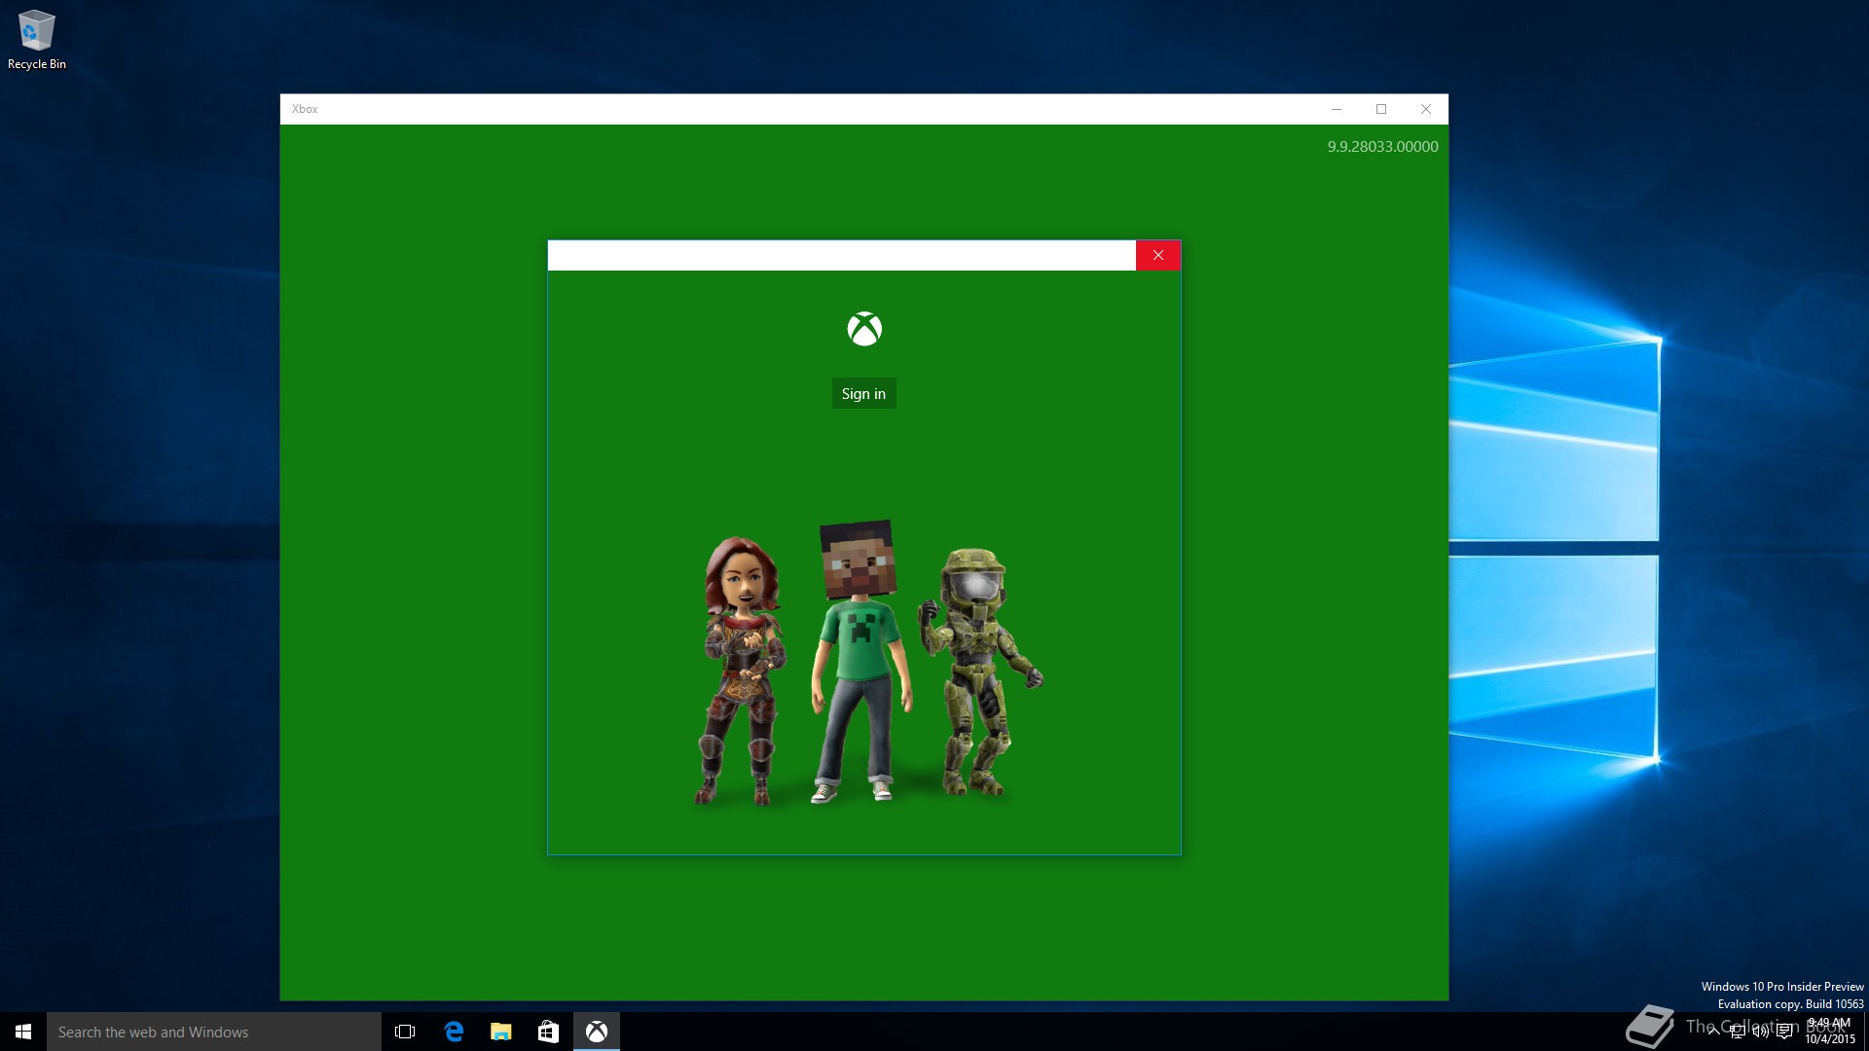Open the Windows Store taskbar icon
Viewport: 1869px width, 1051px height.
click(x=549, y=1032)
